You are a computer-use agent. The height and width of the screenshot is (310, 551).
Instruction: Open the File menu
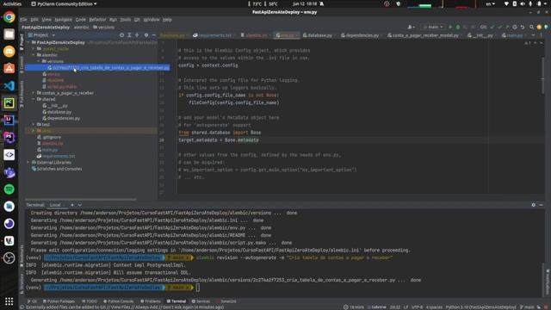pos(23,20)
